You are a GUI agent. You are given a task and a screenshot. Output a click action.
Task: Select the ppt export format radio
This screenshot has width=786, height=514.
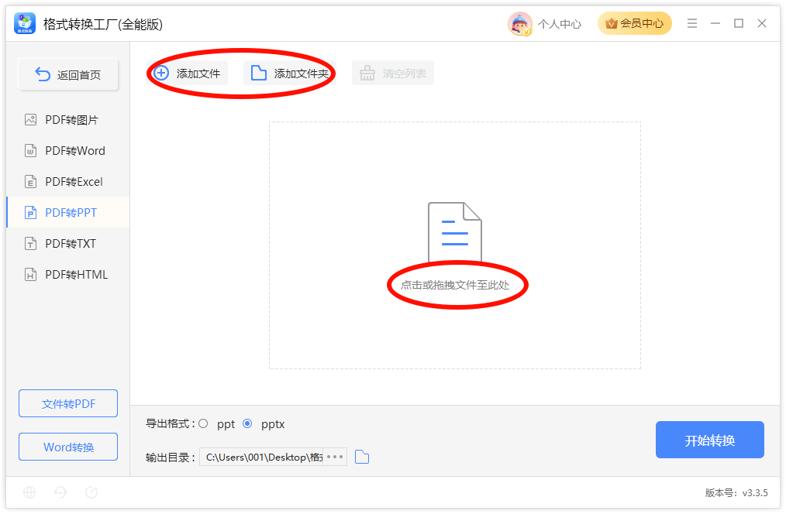click(x=203, y=424)
